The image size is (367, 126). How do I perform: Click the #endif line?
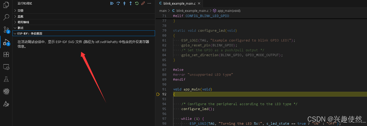[x=179, y=80]
